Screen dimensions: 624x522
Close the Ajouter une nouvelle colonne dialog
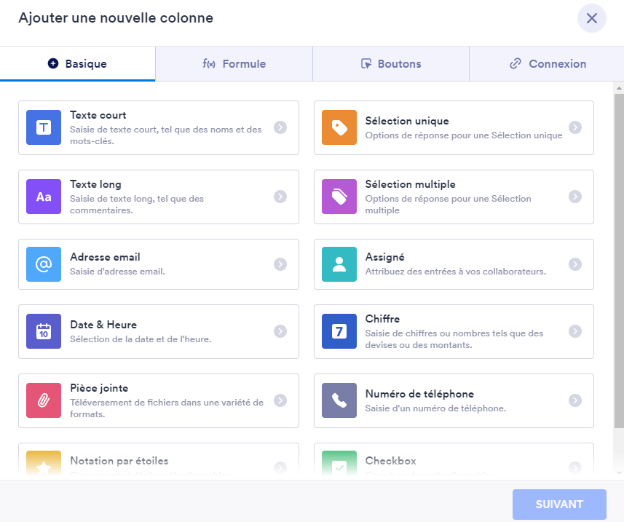click(592, 18)
